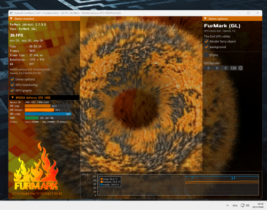The height and width of the screenshot is (210, 267).
Task: Toggle the GPU graphs checkbox
Action: (12, 90)
